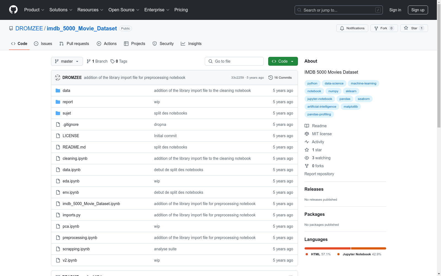Open the scrapping.ipynb file

[76, 249]
